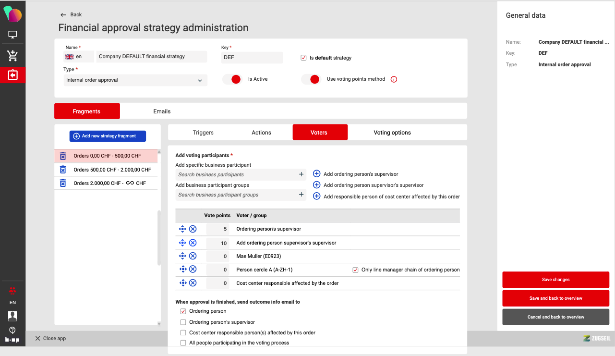Screen dimensions: 615x356
Task: Click plus icon to add ordering person's supervisor
Action: (316, 174)
